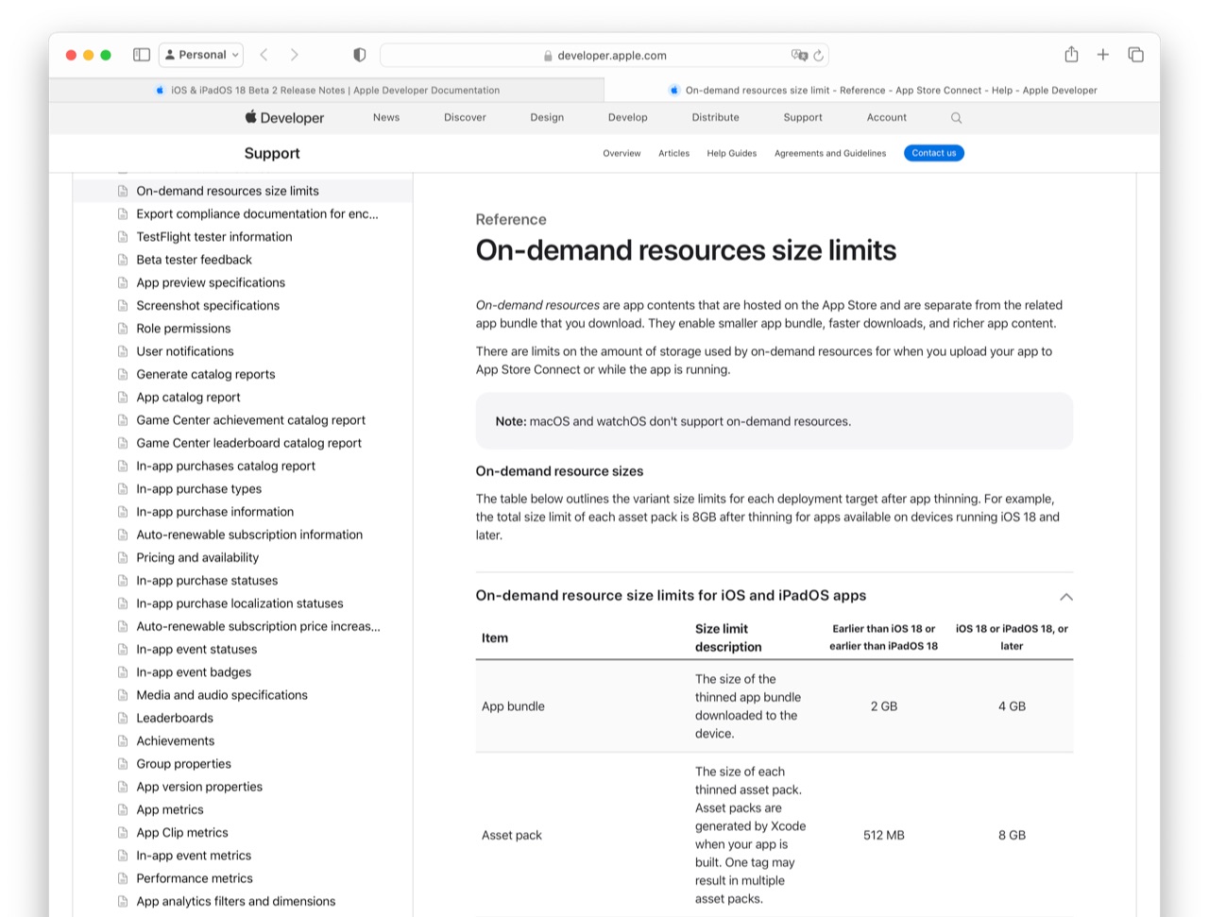This screenshot has width=1209, height=917.
Task: Open the Discover menu item
Action: point(465,117)
